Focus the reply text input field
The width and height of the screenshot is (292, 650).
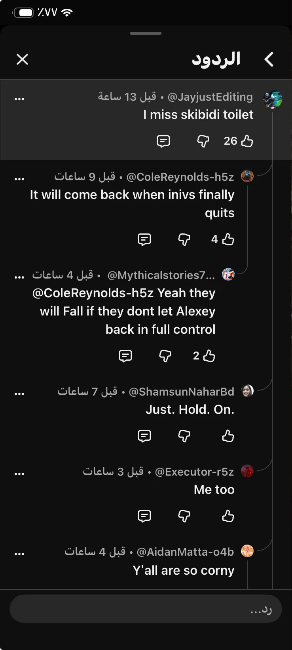tap(146, 609)
